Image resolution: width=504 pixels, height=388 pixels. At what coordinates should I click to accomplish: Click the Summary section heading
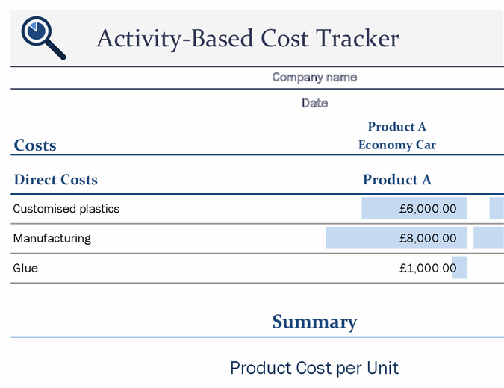(x=314, y=322)
